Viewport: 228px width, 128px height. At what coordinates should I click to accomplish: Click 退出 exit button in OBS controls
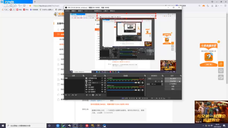click(173, 89)
